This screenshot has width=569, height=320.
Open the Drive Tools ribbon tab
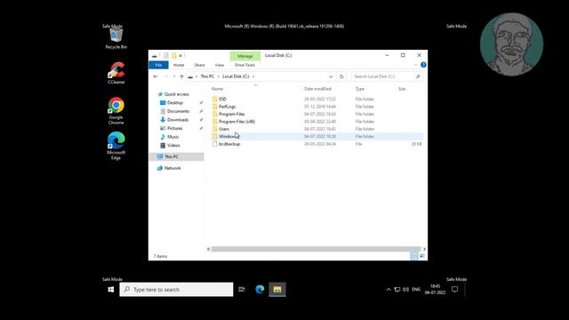tap(245, 65)
